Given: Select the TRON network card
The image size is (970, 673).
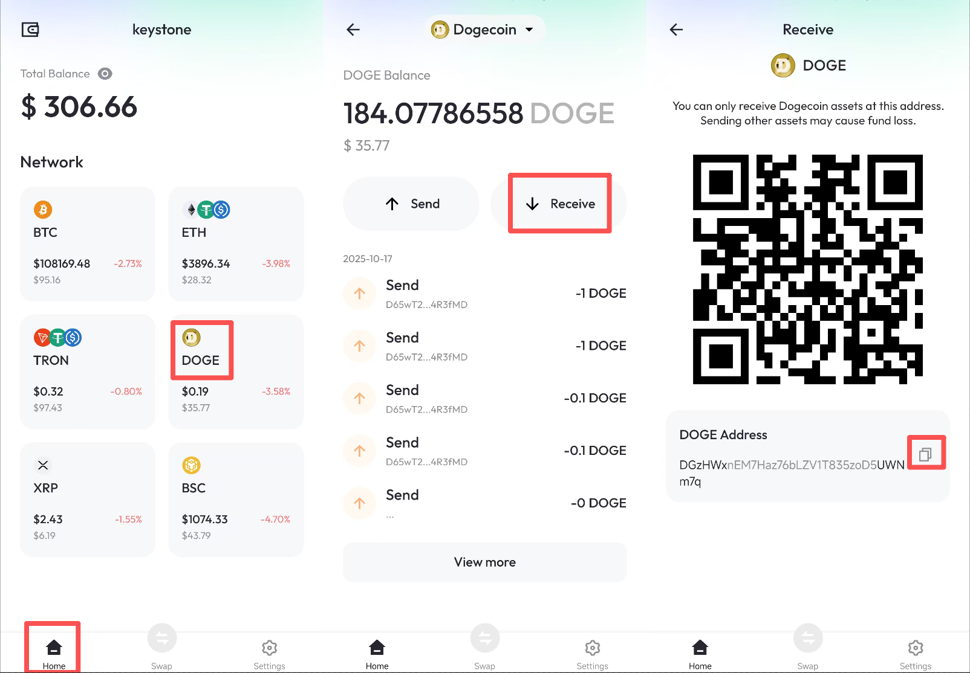Looking at the screenshot, I should coord(88,372).
